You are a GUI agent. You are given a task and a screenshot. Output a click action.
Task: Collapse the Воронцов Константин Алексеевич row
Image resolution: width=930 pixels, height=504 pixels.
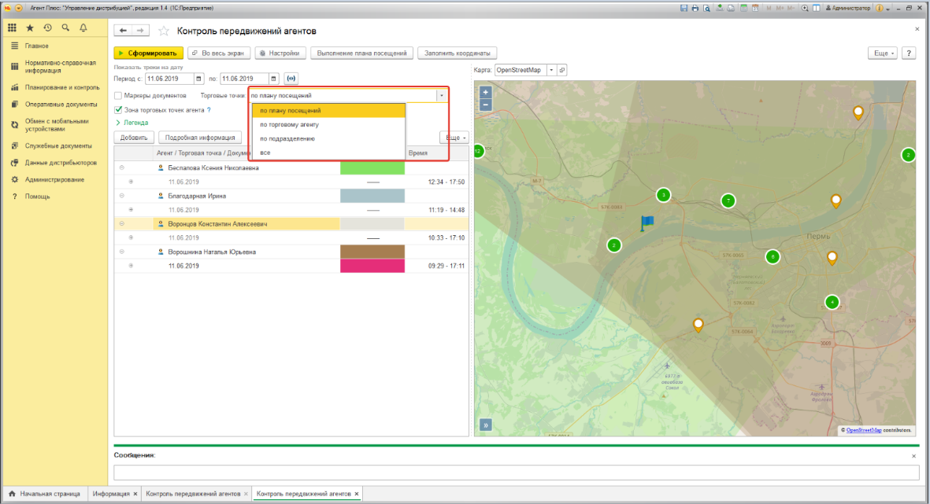pos(121,224)
